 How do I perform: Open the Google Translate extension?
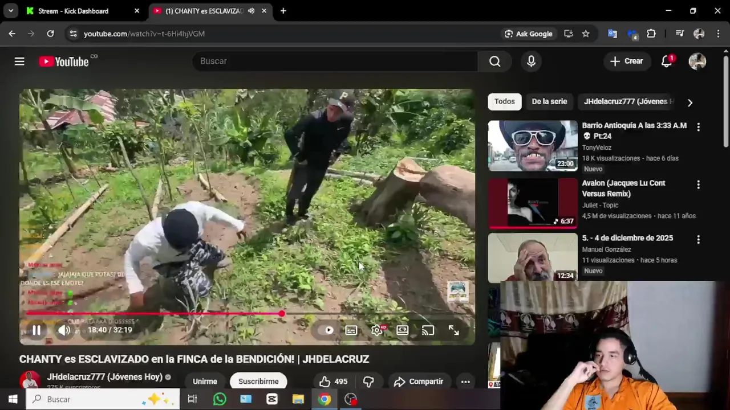point(613,34)
